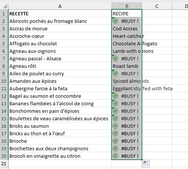Screen dimensions: 188x169
Task: Select cell 'Accroche-cœur'
Action: pyautogui.click(x=60, y=36)
